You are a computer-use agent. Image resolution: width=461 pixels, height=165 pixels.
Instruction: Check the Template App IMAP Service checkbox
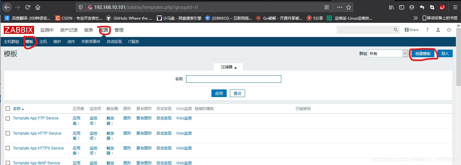(x=8, y=163)
